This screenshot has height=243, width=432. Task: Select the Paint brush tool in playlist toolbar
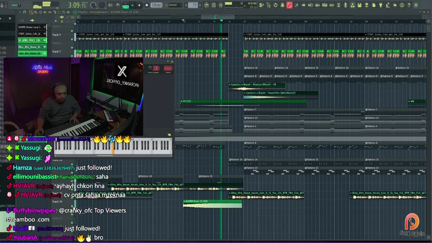35,12
